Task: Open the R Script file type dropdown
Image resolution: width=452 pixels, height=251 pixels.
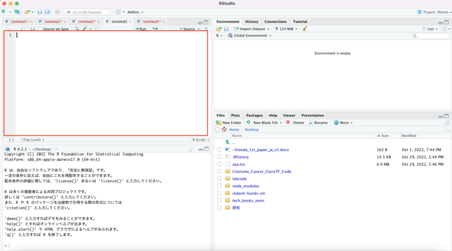Action: click(x=201, y=140)
